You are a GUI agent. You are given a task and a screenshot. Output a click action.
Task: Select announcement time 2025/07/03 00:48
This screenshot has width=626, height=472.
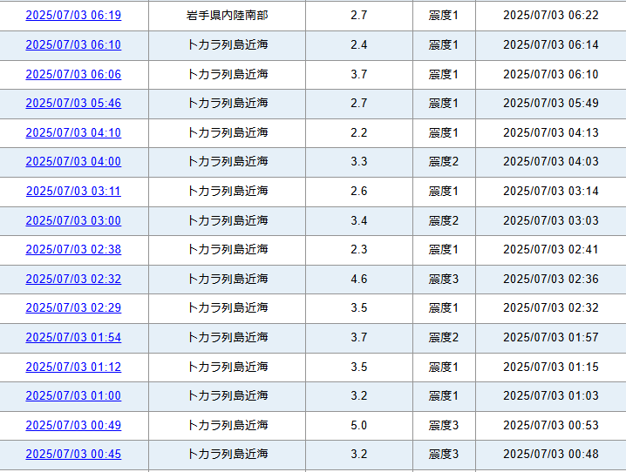click(551, 454)
